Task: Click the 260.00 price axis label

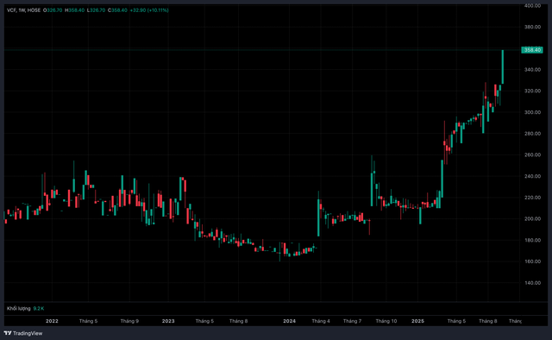Action: coord(532,154)
